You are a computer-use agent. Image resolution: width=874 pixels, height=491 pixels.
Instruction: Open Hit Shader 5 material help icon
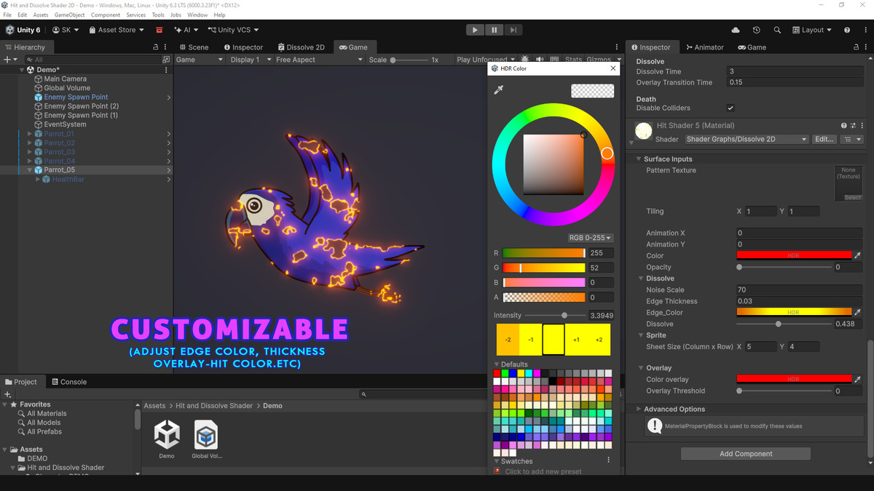pyautogui.click(x=844, y=126)
